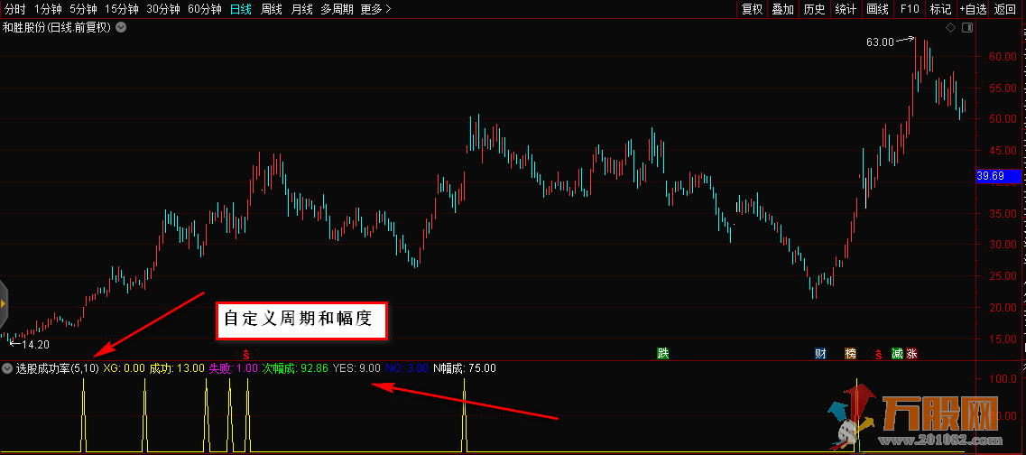Expand the 更多 periods menu

click(375, 9)
